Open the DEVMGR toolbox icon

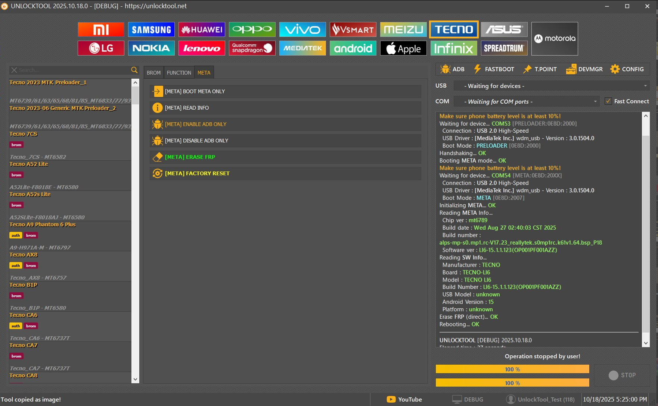point(571,69)
